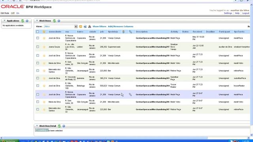
Task: Star the Merchandising301 Retirar Peça row
Action: tap(44, 71)
